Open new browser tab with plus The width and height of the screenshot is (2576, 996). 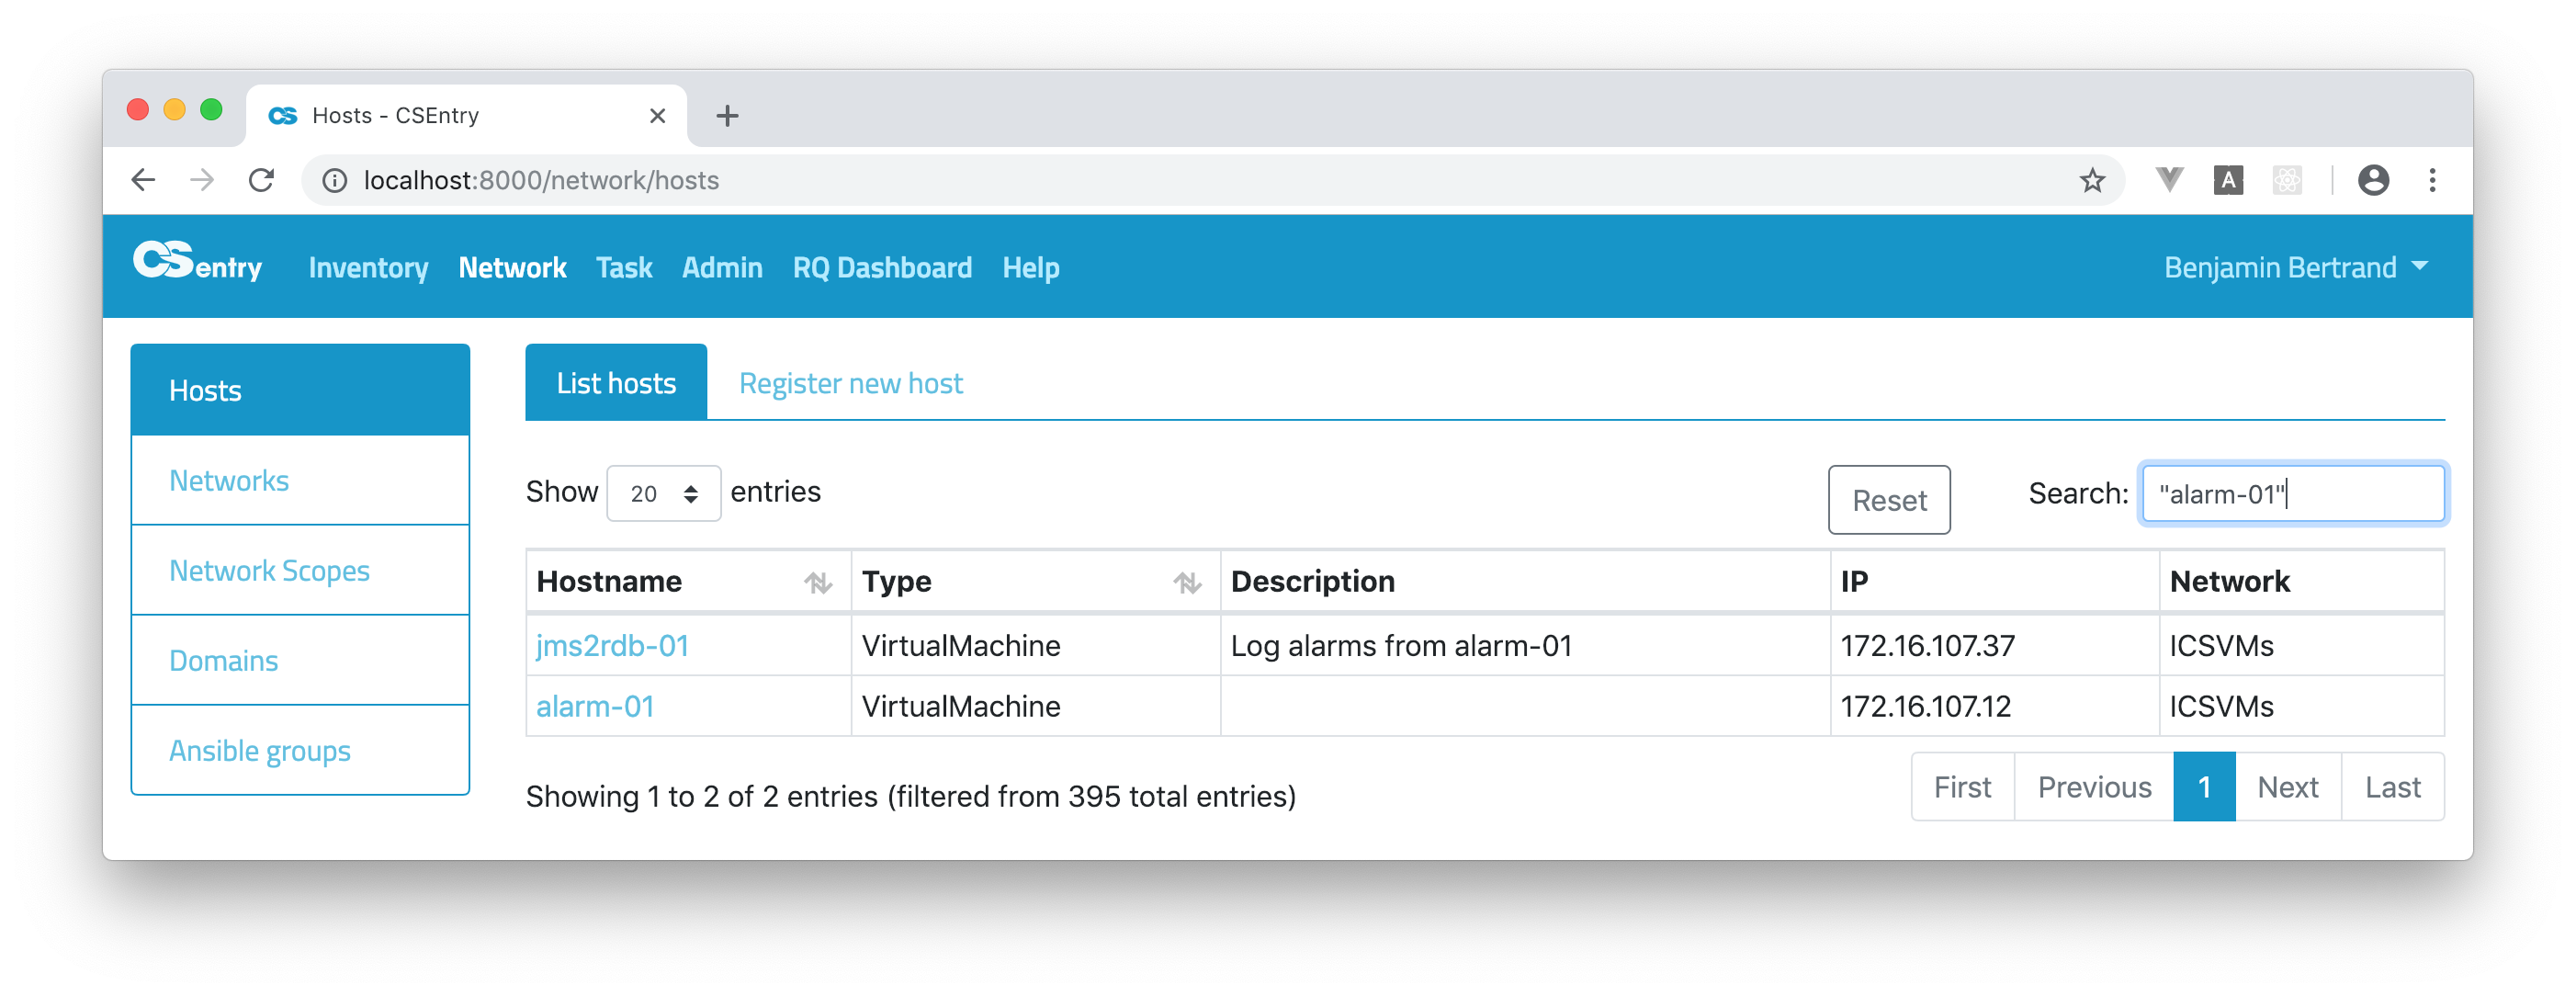point(727,116)
